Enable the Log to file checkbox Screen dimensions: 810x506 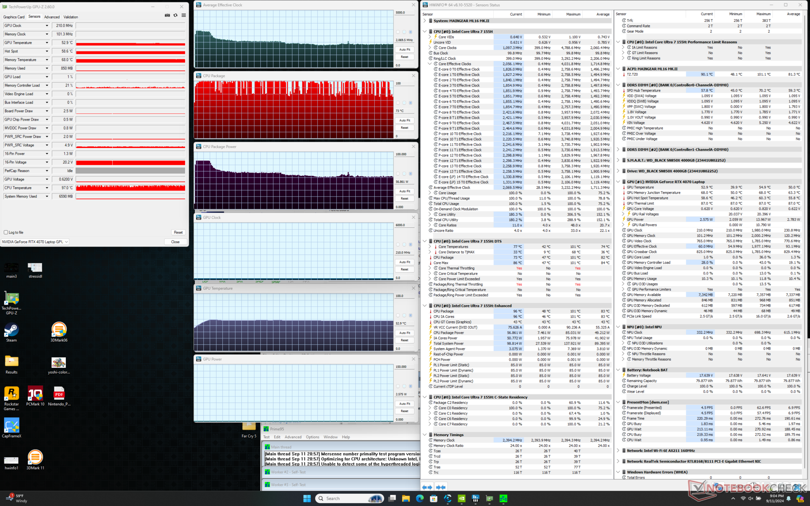[x=6, y=232]
